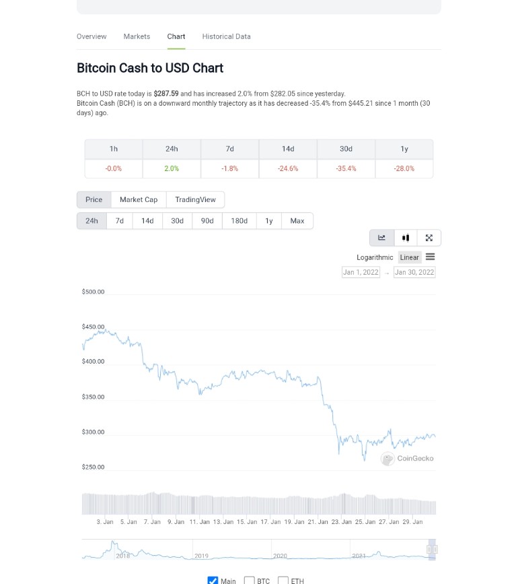Screen dimensions: 518x584
Task: Click the CoinGecko logo watermark
Action: (x=407, y=459)
